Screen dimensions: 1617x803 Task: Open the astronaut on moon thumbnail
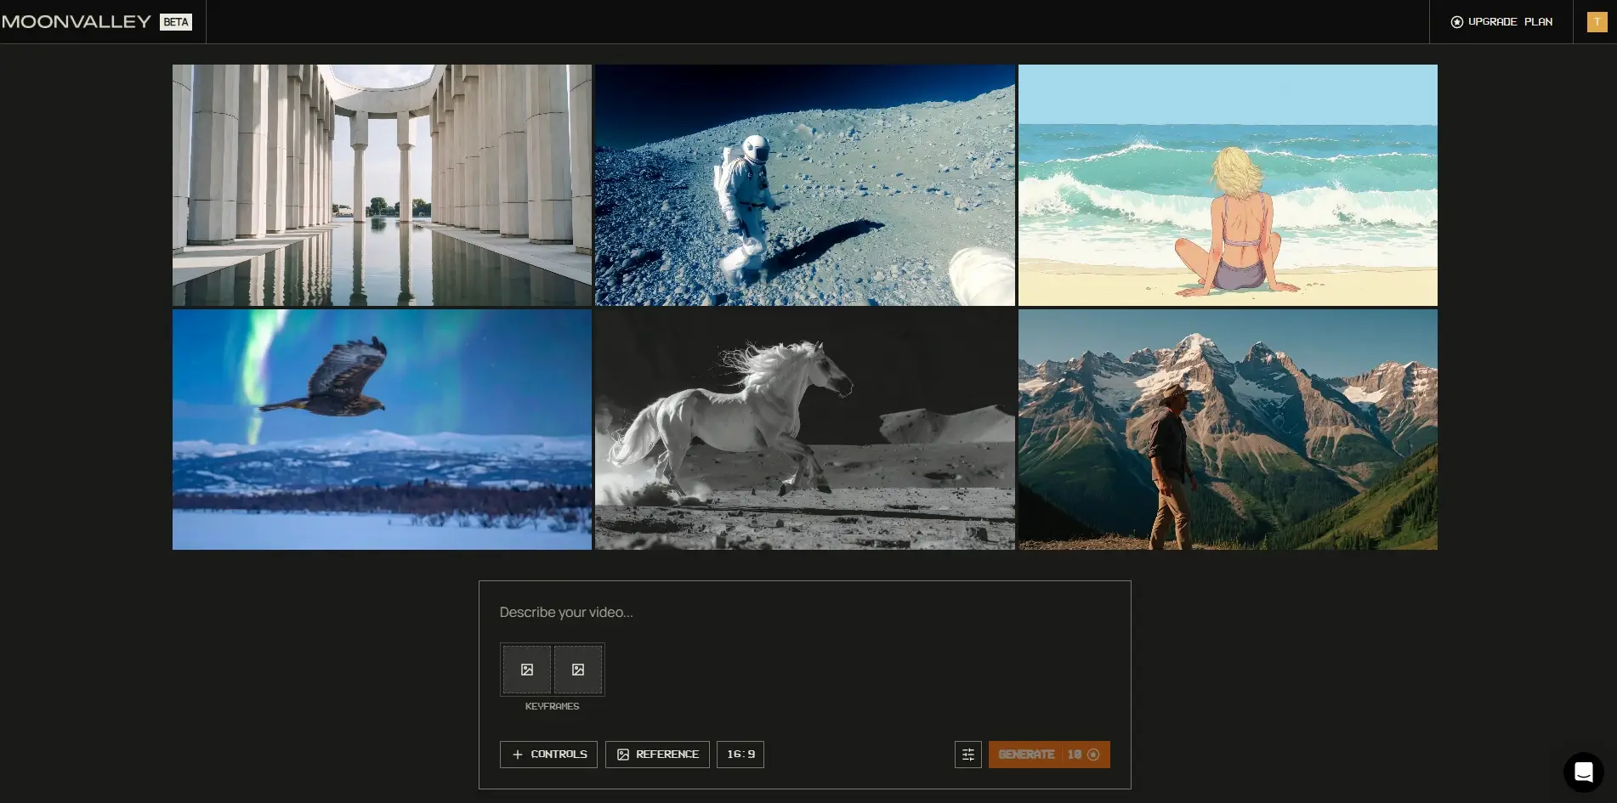805,185
